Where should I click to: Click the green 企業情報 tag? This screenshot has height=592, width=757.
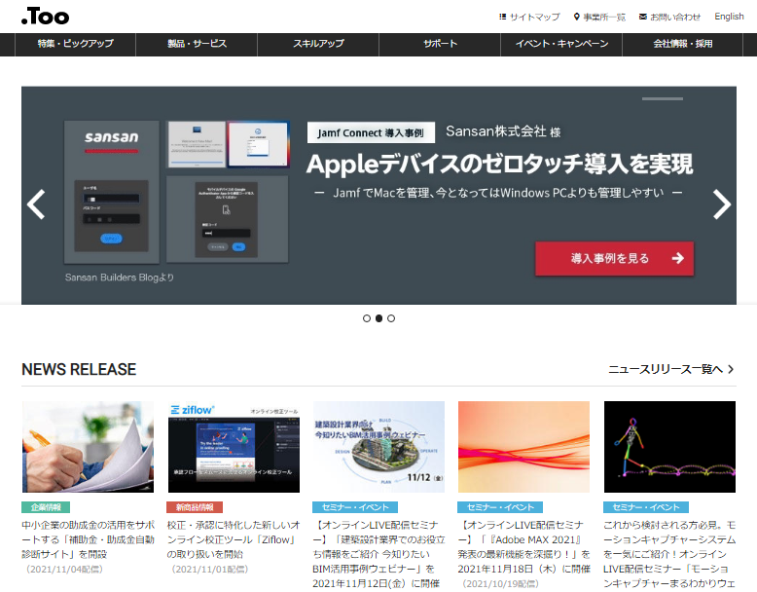click(x=46, y=507)
